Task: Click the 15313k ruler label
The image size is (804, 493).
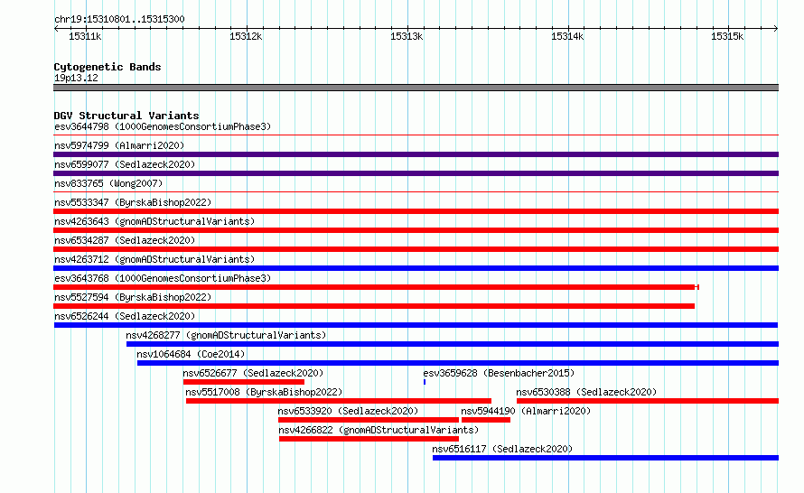Action: tap(407, 36)
